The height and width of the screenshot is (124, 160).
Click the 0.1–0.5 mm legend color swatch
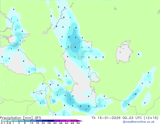pyautogui.click(x=4, y=121)
